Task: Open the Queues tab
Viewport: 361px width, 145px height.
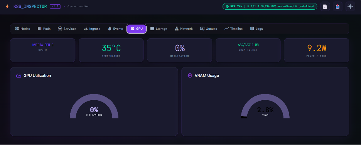Action: [208, 29]
